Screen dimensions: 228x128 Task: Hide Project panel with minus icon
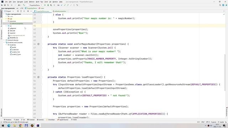[x=31, y=11]
